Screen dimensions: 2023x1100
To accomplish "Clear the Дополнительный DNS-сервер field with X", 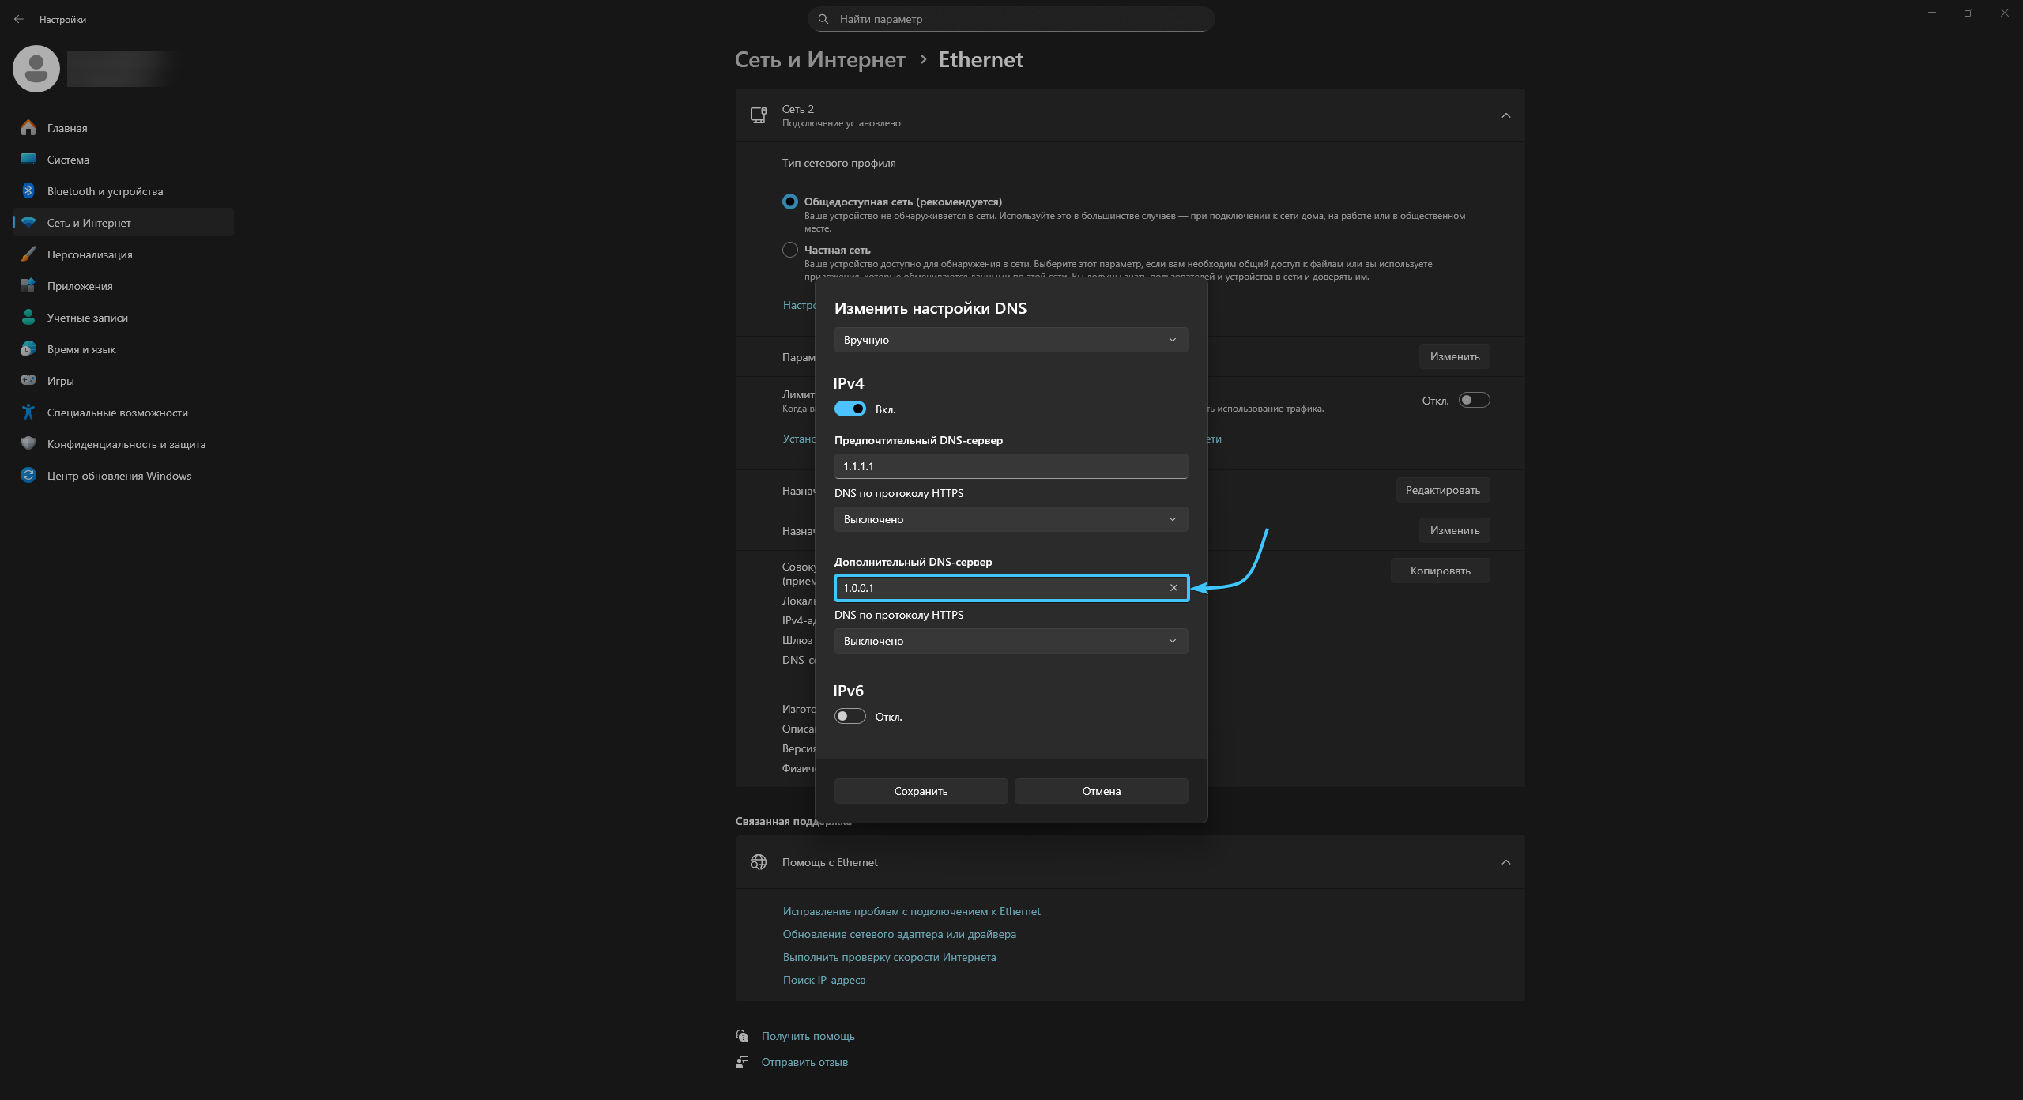I will pyautogui.click(x=1173, y=588).
